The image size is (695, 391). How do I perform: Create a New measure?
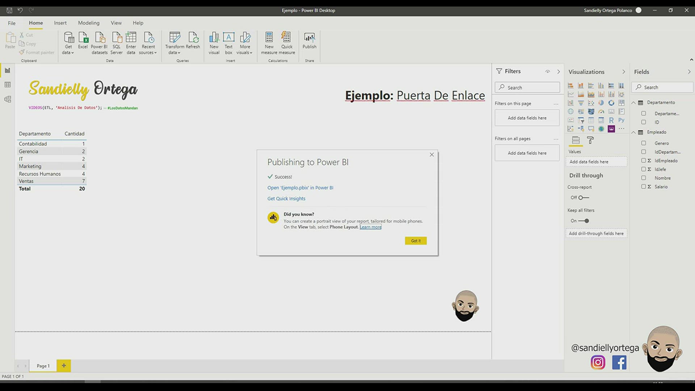pyautogui.click(x=269, y=43)
